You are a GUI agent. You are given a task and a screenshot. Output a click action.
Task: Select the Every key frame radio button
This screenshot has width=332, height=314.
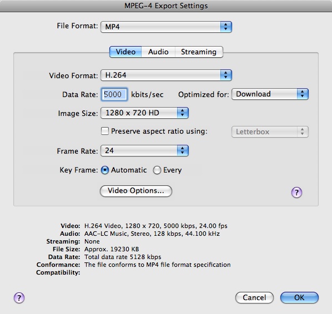[157, 170]
